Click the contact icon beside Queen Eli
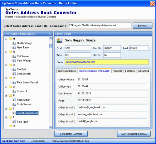The image size is (156, 144). 14,91
